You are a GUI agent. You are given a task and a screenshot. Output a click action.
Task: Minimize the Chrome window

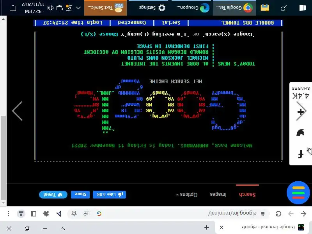coord(45,229)
